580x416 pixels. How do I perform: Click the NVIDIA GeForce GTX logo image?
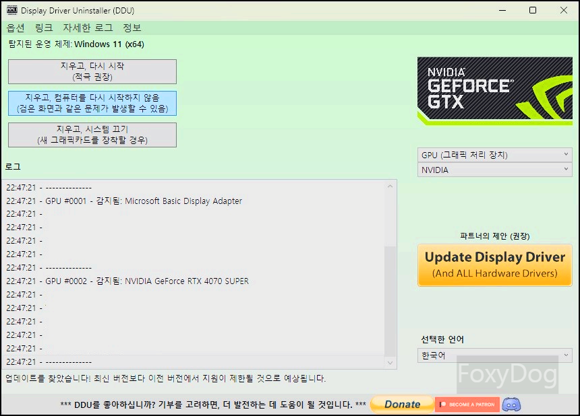click(494, 91)
